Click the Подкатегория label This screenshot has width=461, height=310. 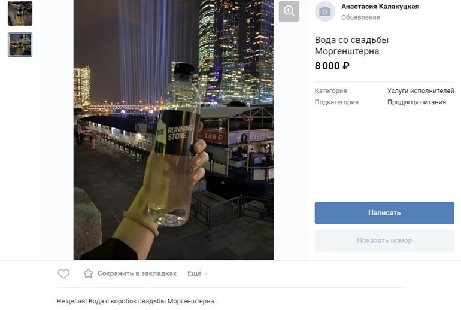click(336, 102)
